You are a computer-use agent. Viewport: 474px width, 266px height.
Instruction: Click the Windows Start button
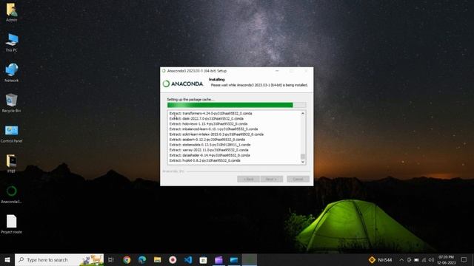point(7,259)
